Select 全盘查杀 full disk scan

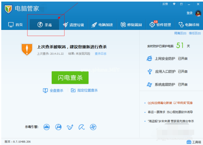pyautogui.click(x=53, y=91)
